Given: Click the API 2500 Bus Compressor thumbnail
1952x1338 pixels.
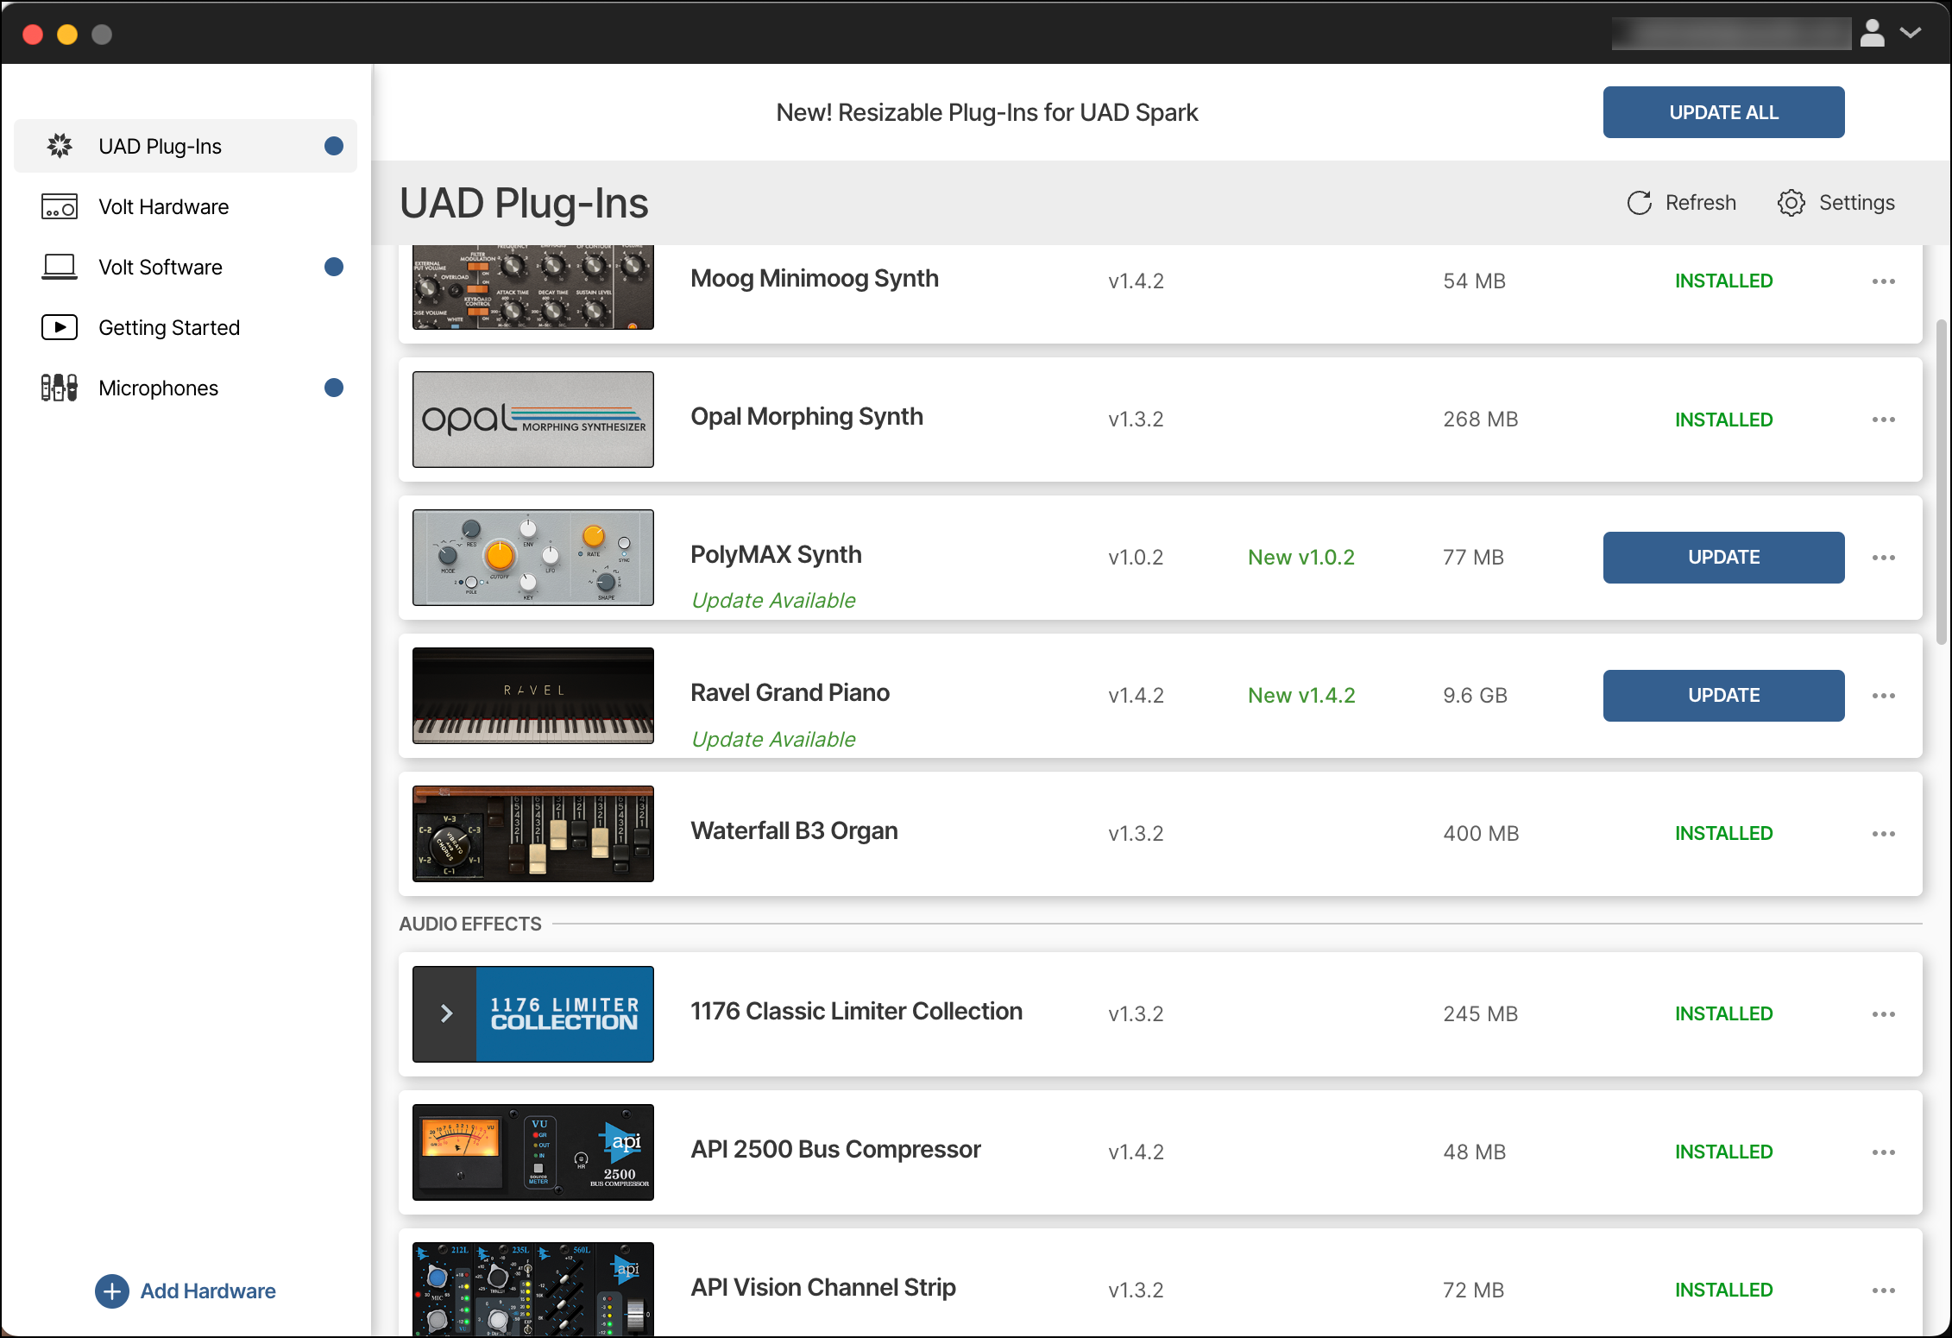Looking at the screenshot, I should tap(532, 1152).
